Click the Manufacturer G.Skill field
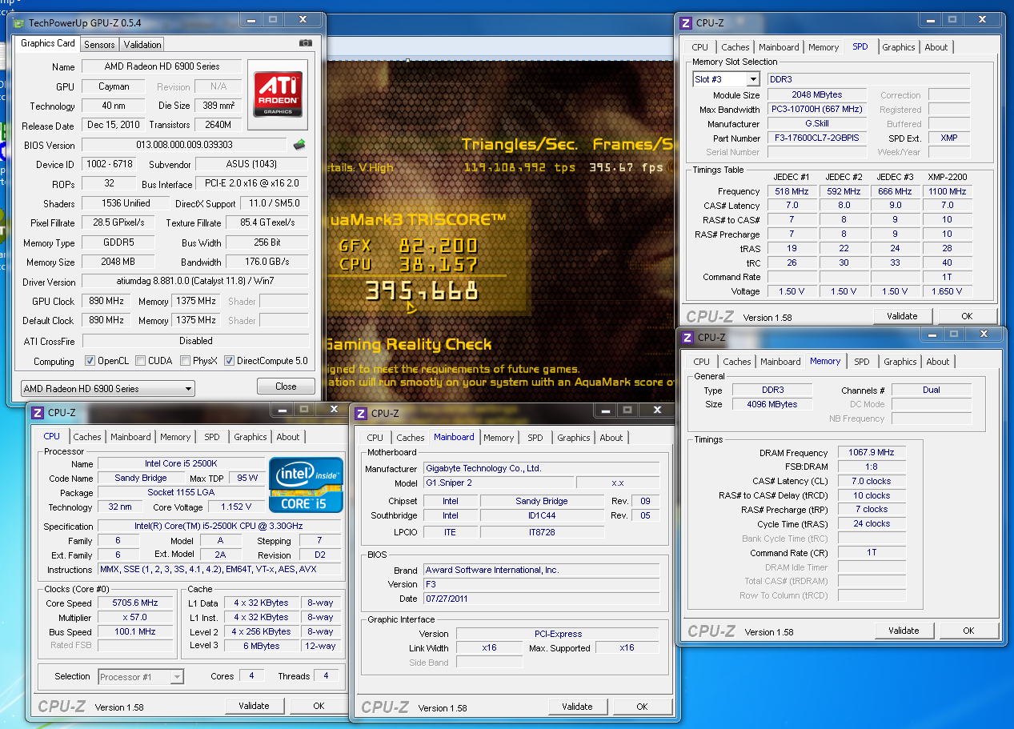Viewport: 1014px width, 729px height. (817, 123)
